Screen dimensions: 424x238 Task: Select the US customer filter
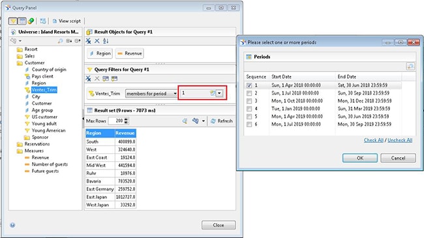click(41, 117)
